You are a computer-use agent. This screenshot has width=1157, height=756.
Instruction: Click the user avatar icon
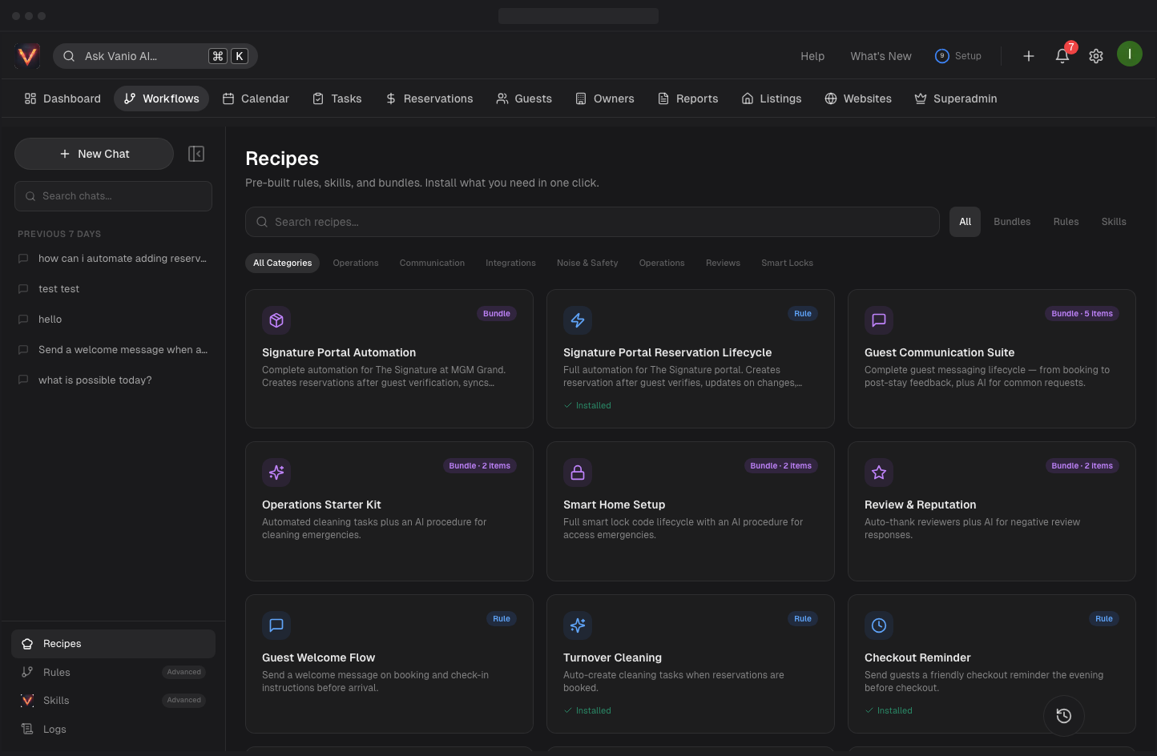click(1129, 54)
